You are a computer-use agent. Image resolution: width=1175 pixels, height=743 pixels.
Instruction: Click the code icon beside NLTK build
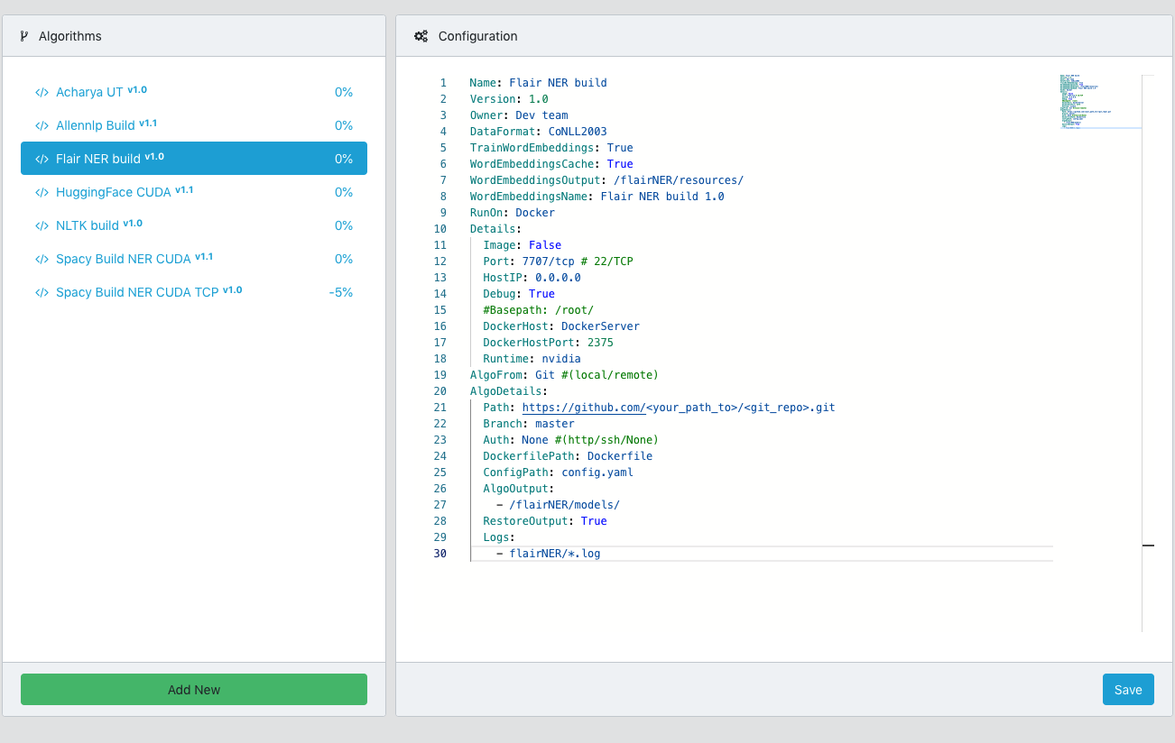coord(42,226)
